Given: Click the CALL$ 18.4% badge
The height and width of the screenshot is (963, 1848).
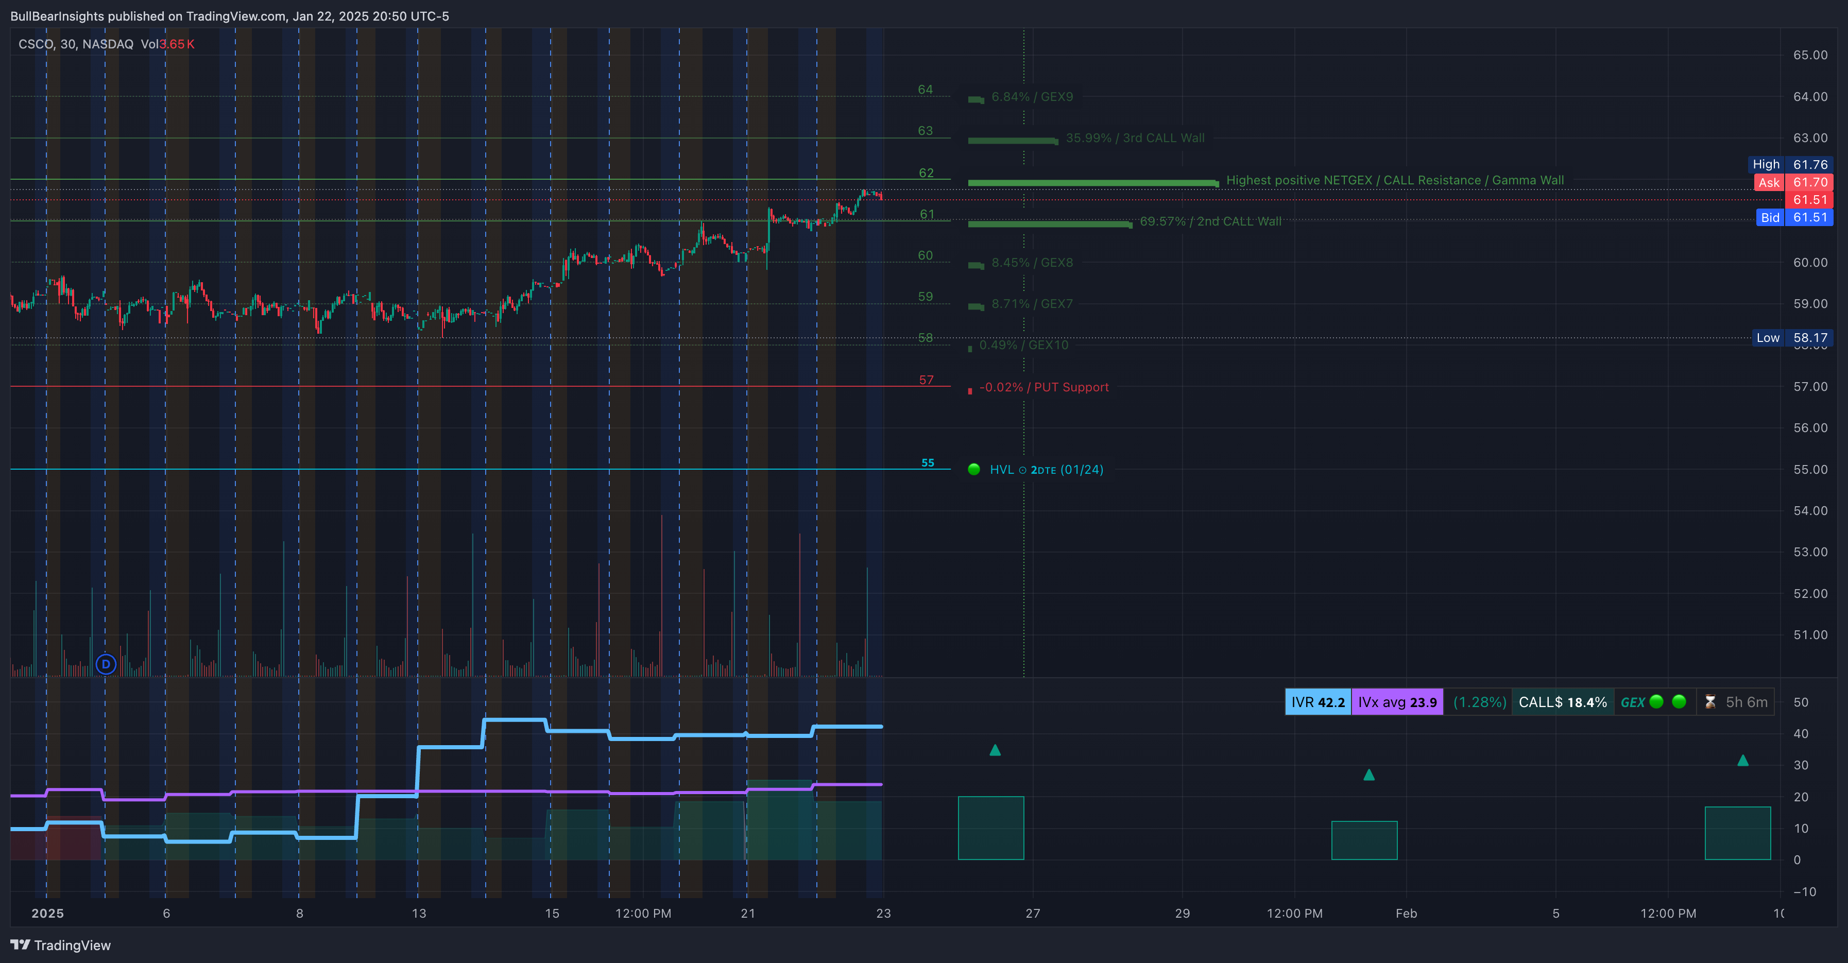Looking at the screenshot, I should click(1563, 702).
